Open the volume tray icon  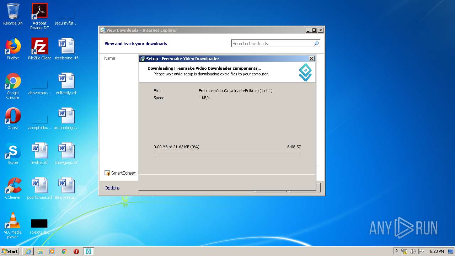413,251
